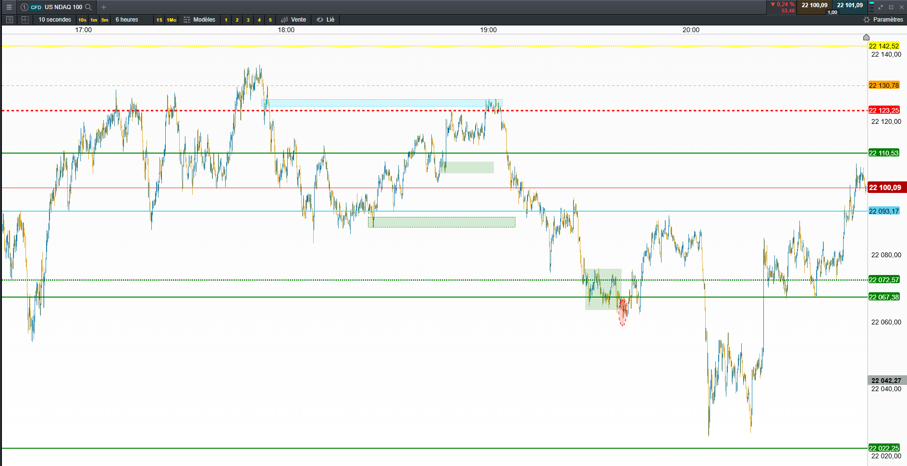
Task: Select the 1Mo period shortcut
Action: pyautogui.click(x=172, y=20)
